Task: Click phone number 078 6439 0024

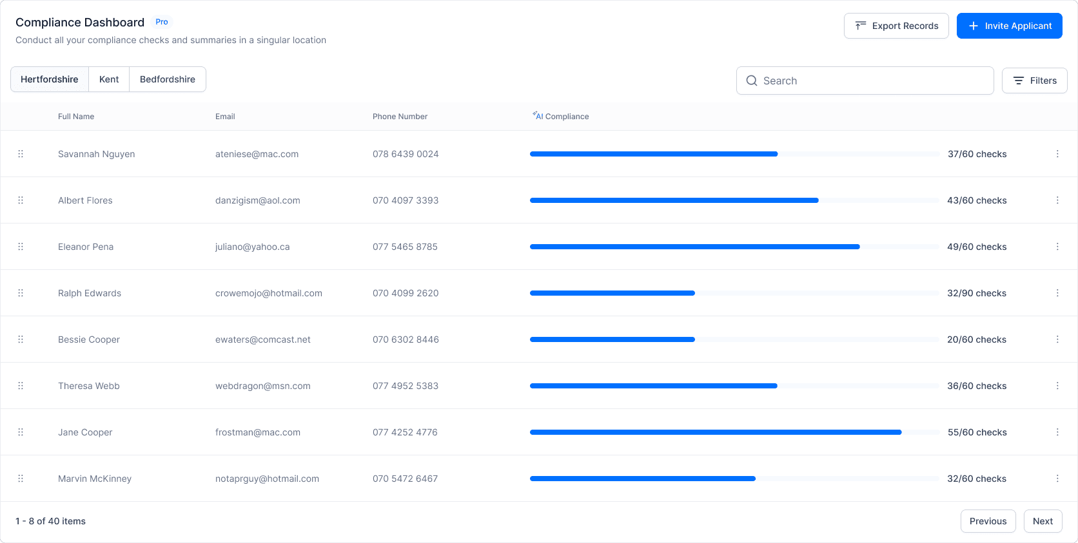Action: tap(406, 154)
